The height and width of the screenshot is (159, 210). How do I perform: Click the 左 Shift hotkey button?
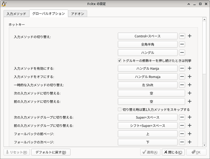pyautogui.click(x=148, y=85)
